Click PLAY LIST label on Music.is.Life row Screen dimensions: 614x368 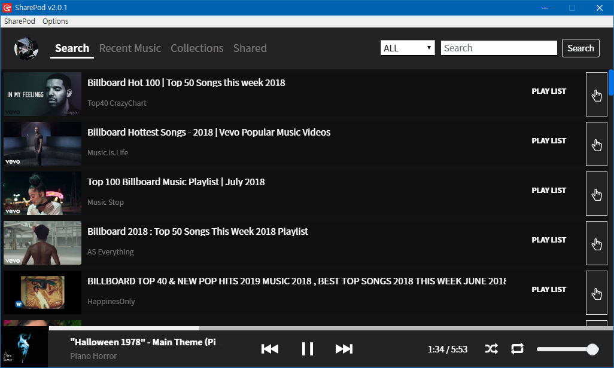[549, 141]
